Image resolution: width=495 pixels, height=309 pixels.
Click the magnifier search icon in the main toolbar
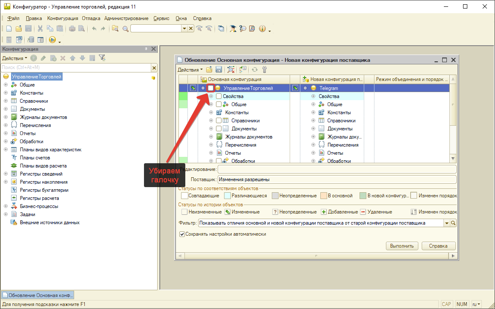pos(125,29)
